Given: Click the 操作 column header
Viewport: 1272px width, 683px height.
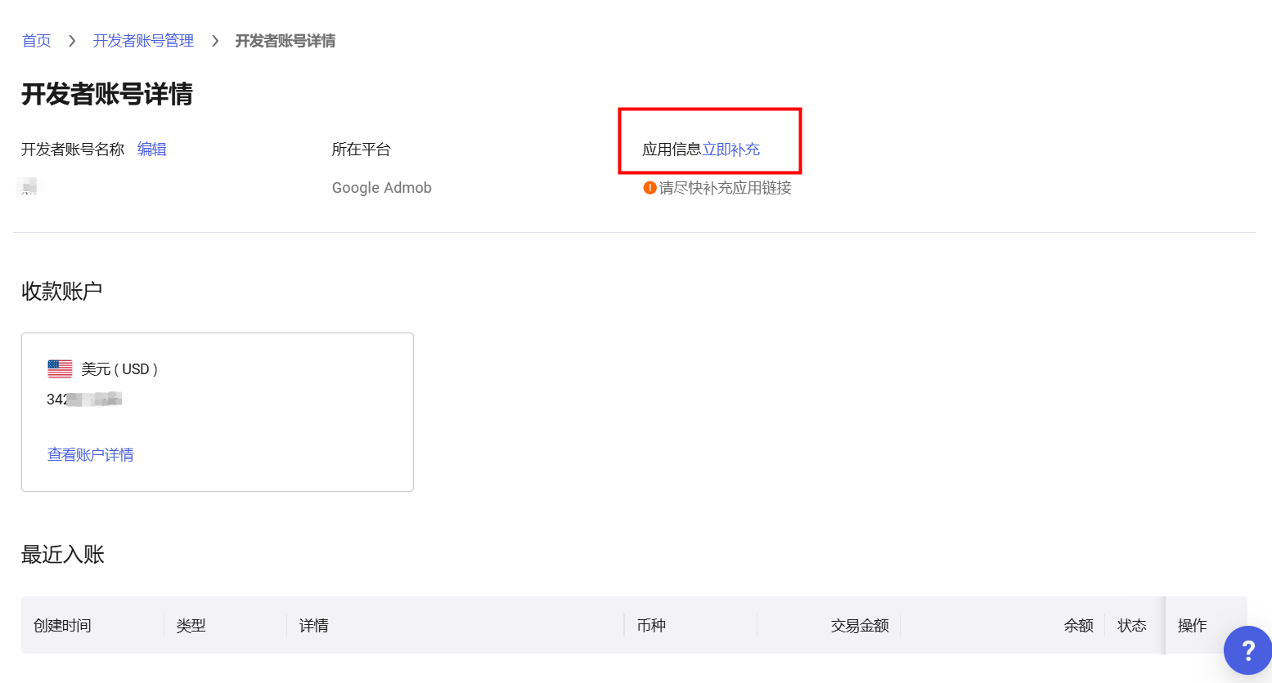Looking at the screenshot, I should point(1192,626).
